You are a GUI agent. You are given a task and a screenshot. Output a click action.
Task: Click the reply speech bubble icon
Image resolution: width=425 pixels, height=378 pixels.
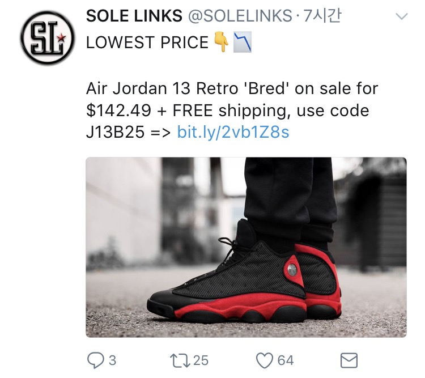(95, 360)
